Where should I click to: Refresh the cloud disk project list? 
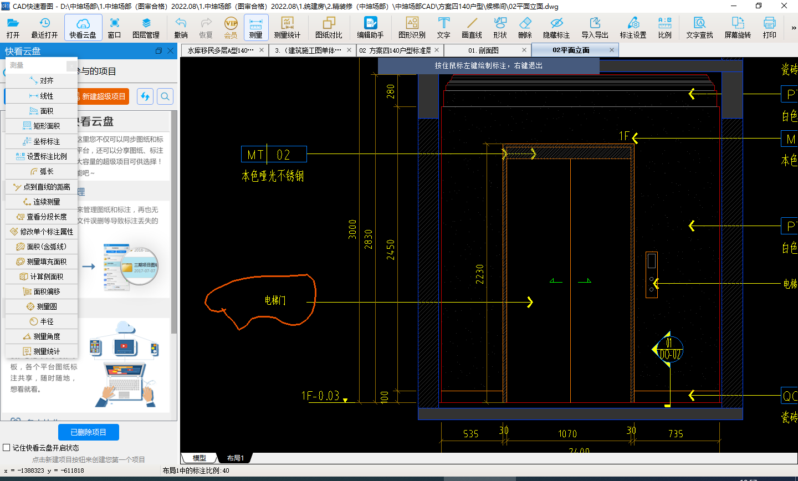pos(145,96)
